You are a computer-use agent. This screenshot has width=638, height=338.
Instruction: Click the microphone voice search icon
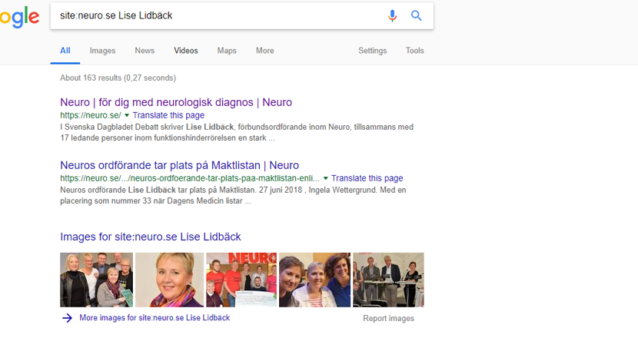tap(393, 15)
